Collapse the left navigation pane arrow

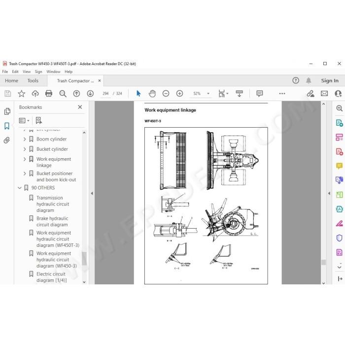(92, 193)
